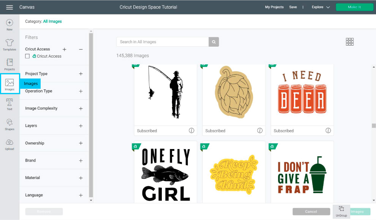
Task: Click the Search in All Images field
Action: (x=162, y=42)
